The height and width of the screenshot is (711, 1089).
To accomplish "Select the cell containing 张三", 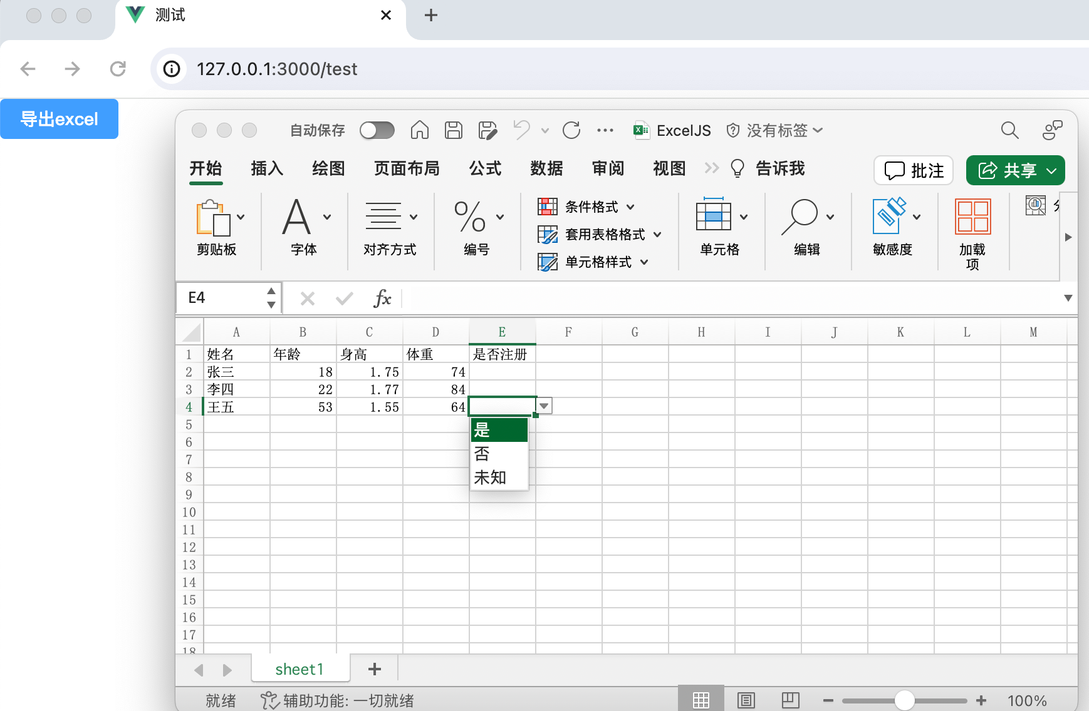I will pyautogui.click(x=236, y=372).
